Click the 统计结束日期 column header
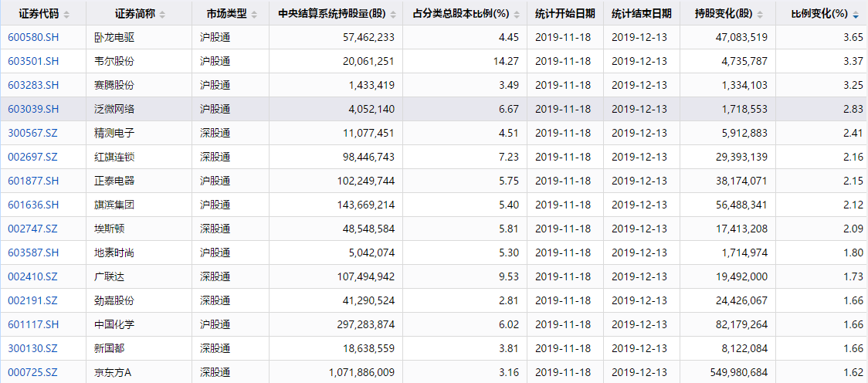This screenshot has height=383, width=868. [642, 14]
